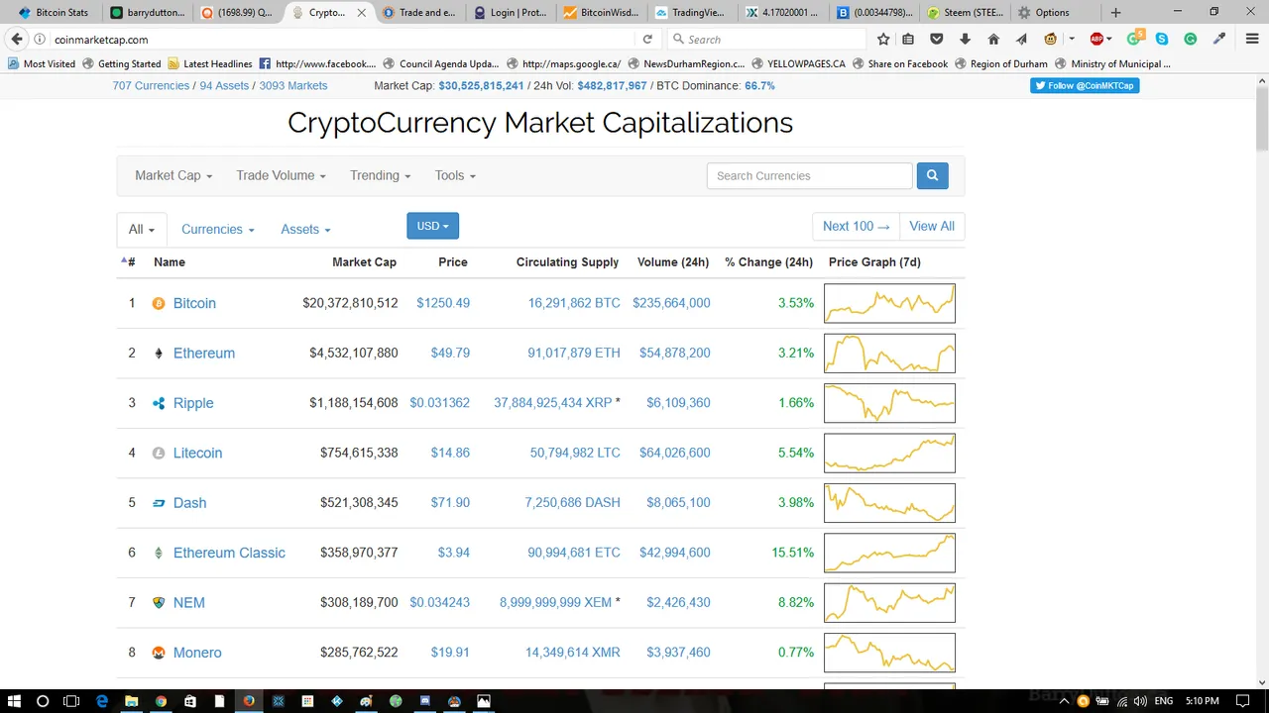Switch to the Steem tab

point(965,13)
